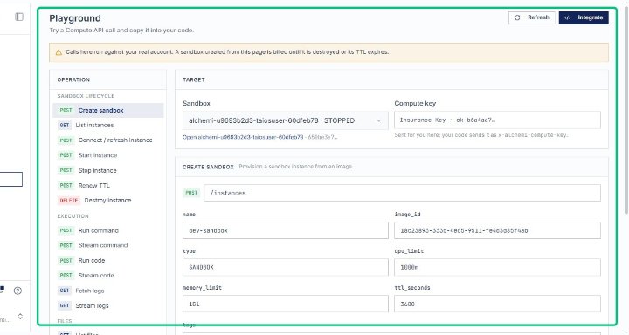Click the 'Sent for you here' helper text
The width and height of the screenshot is (629, 335).
pos(481,135)
